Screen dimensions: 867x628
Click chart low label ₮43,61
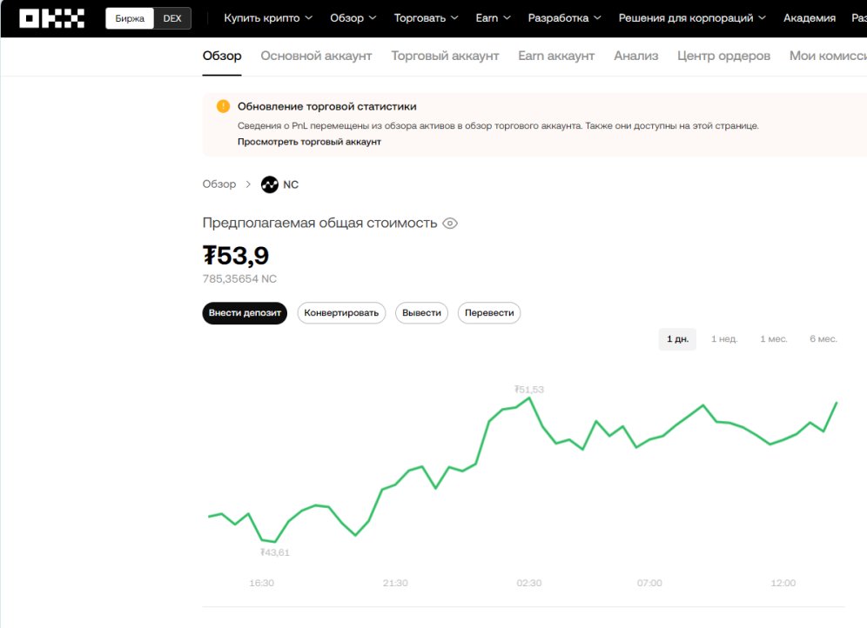click(x=275, y=552)
